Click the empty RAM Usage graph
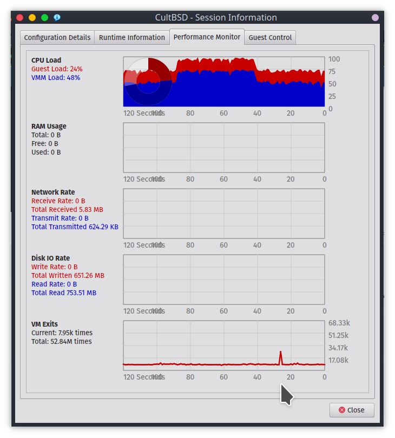Viewport: 395px width, 438px height. [x=223, y=148]
